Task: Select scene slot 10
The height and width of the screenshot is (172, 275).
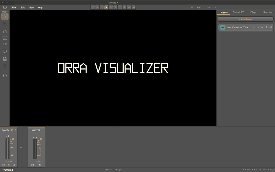Action: pos(133,7)
